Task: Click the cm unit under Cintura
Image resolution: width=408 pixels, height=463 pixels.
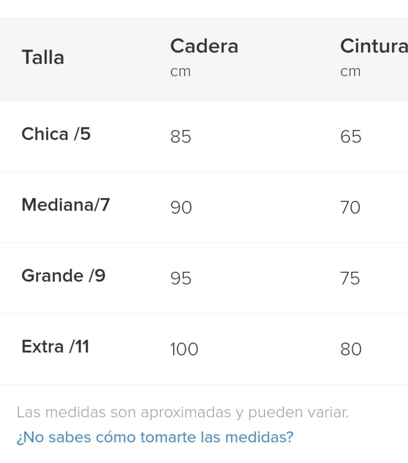Action: 351,71
